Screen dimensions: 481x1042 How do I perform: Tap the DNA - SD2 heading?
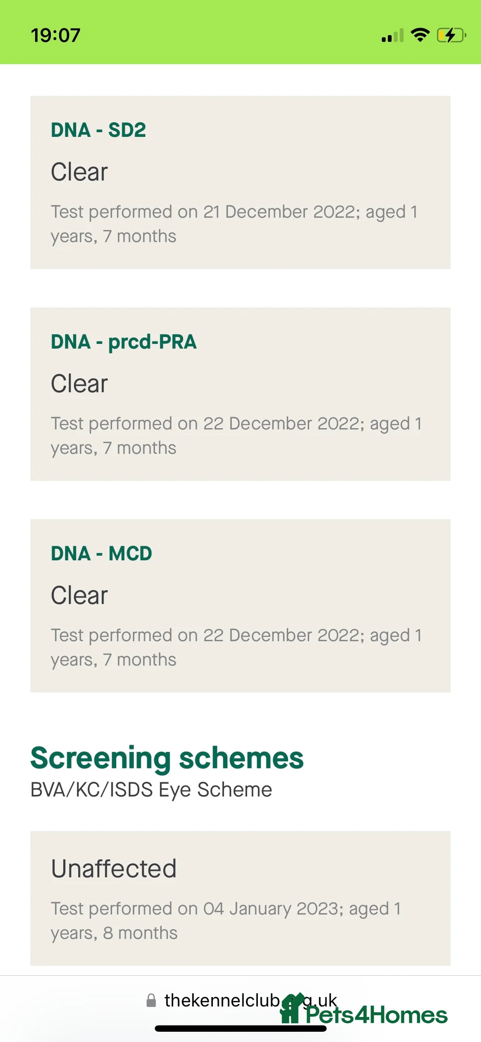(x=98, y=130)
